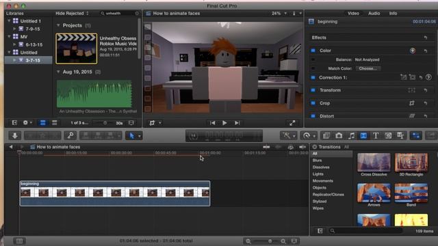Open the Generators Browser icon
Screen dimensions: 438x246
click(388, 136)
